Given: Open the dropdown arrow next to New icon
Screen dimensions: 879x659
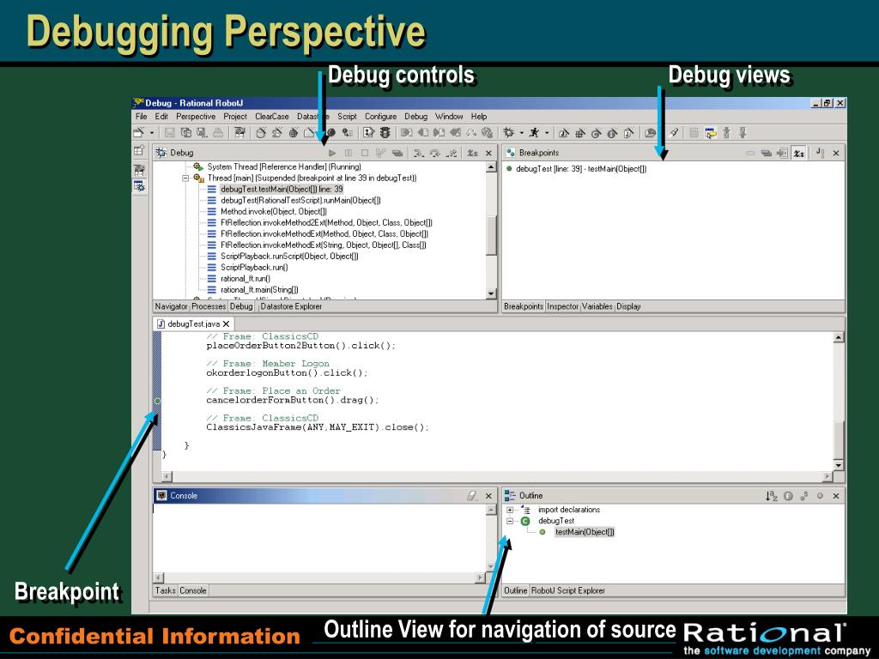Looking at the screenshot, I should coord(152,133).
